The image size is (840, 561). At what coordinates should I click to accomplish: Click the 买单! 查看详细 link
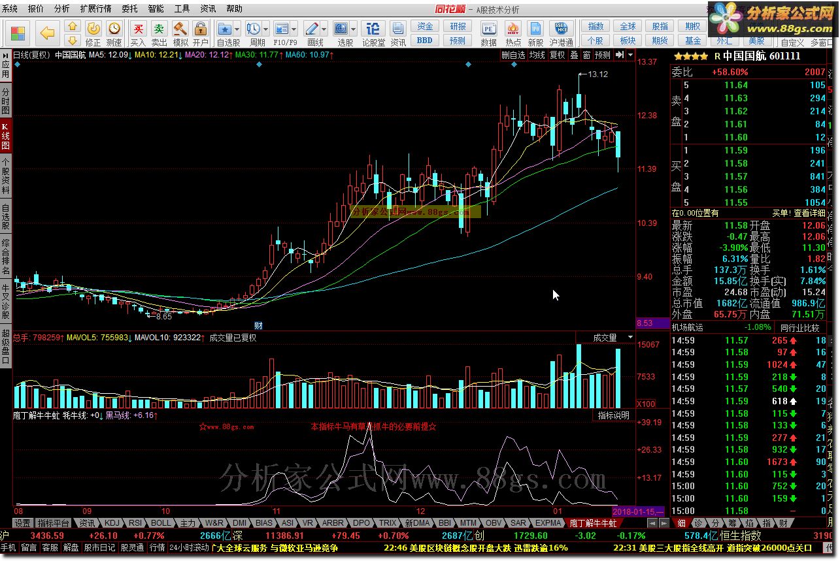tap(799, 213)
